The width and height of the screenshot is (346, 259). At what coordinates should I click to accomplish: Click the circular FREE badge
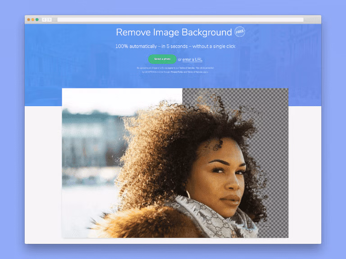[240, 32]
